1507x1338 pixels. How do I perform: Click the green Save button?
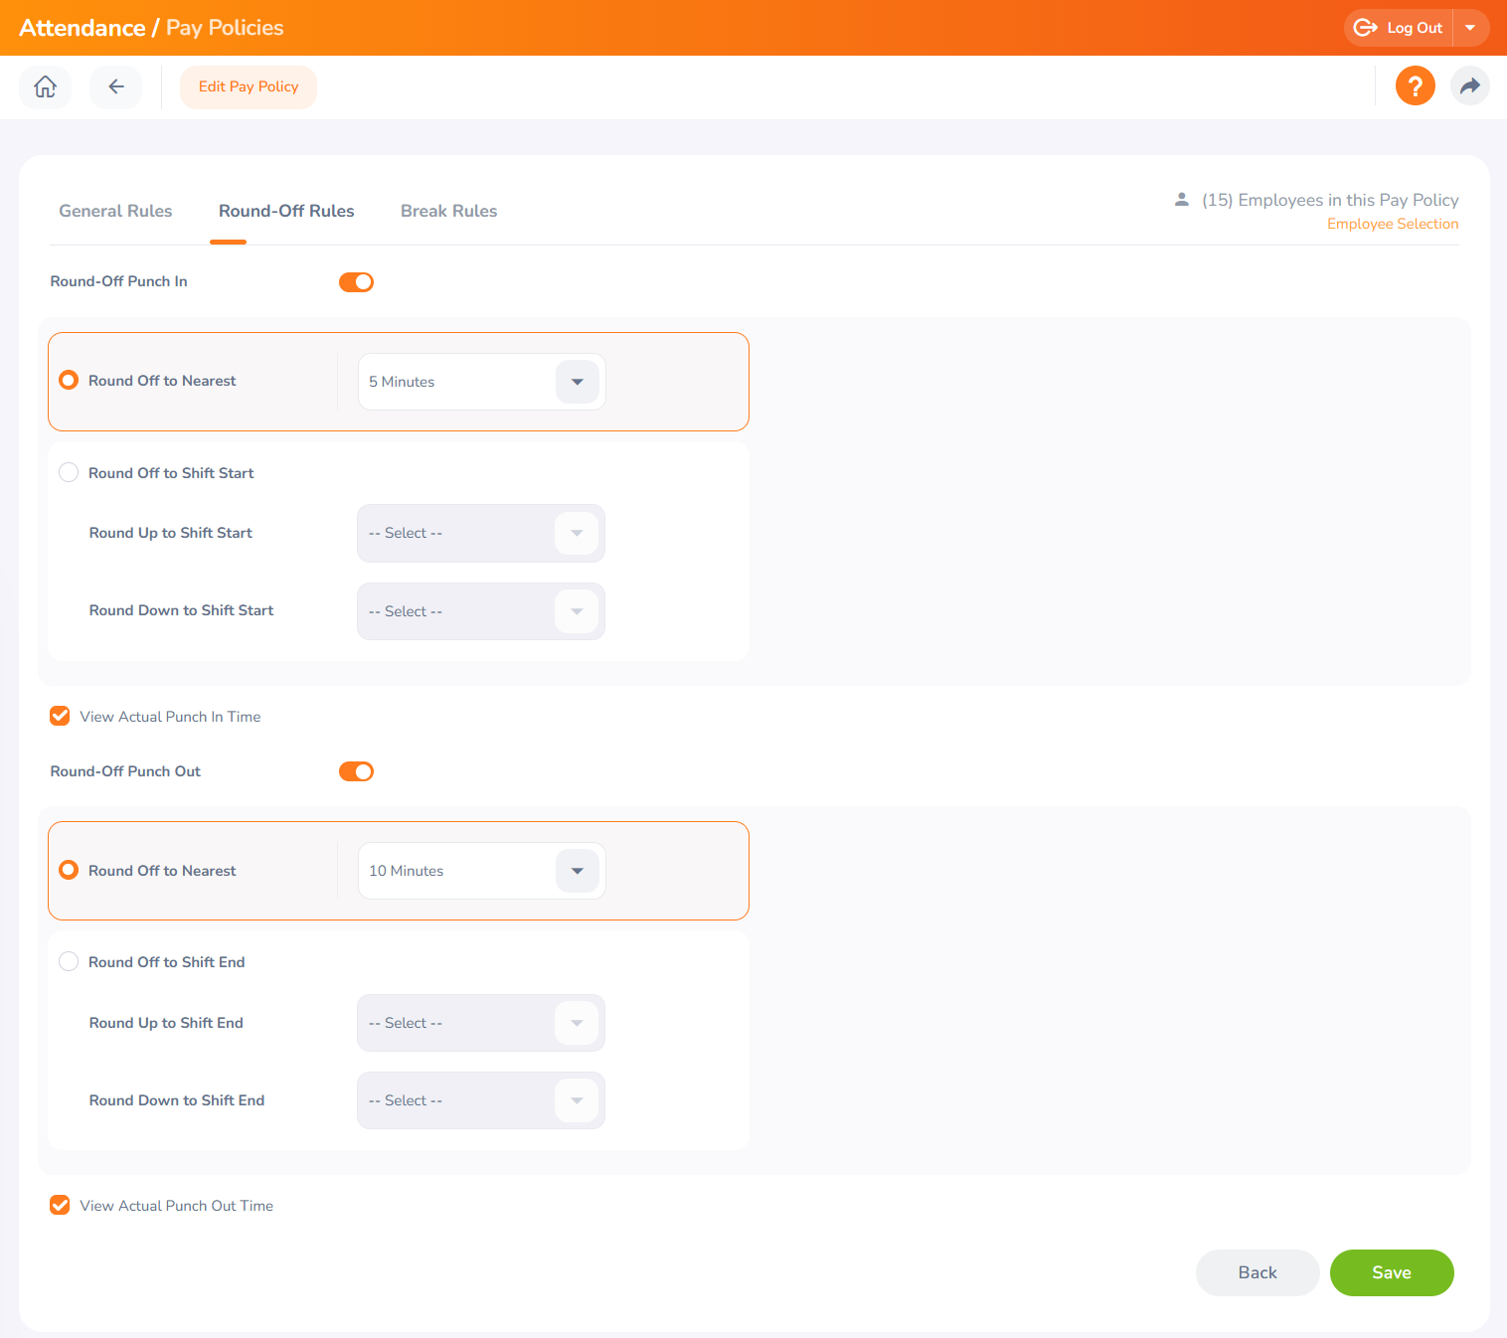point(1391,1272)
